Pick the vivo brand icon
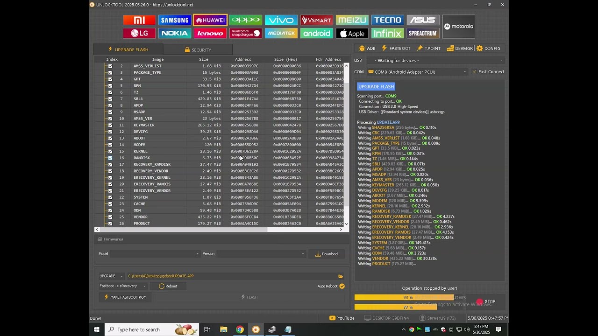 tap(281, 20)
